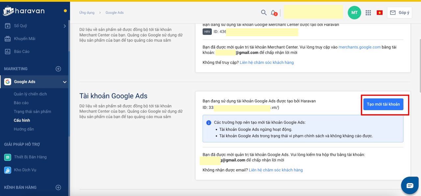Open the merchants.google.com link

point(359,47)
